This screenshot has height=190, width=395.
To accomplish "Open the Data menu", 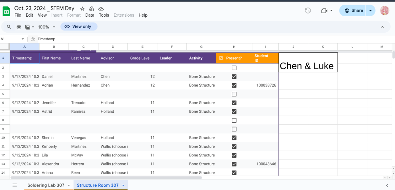I will [90, 15].
